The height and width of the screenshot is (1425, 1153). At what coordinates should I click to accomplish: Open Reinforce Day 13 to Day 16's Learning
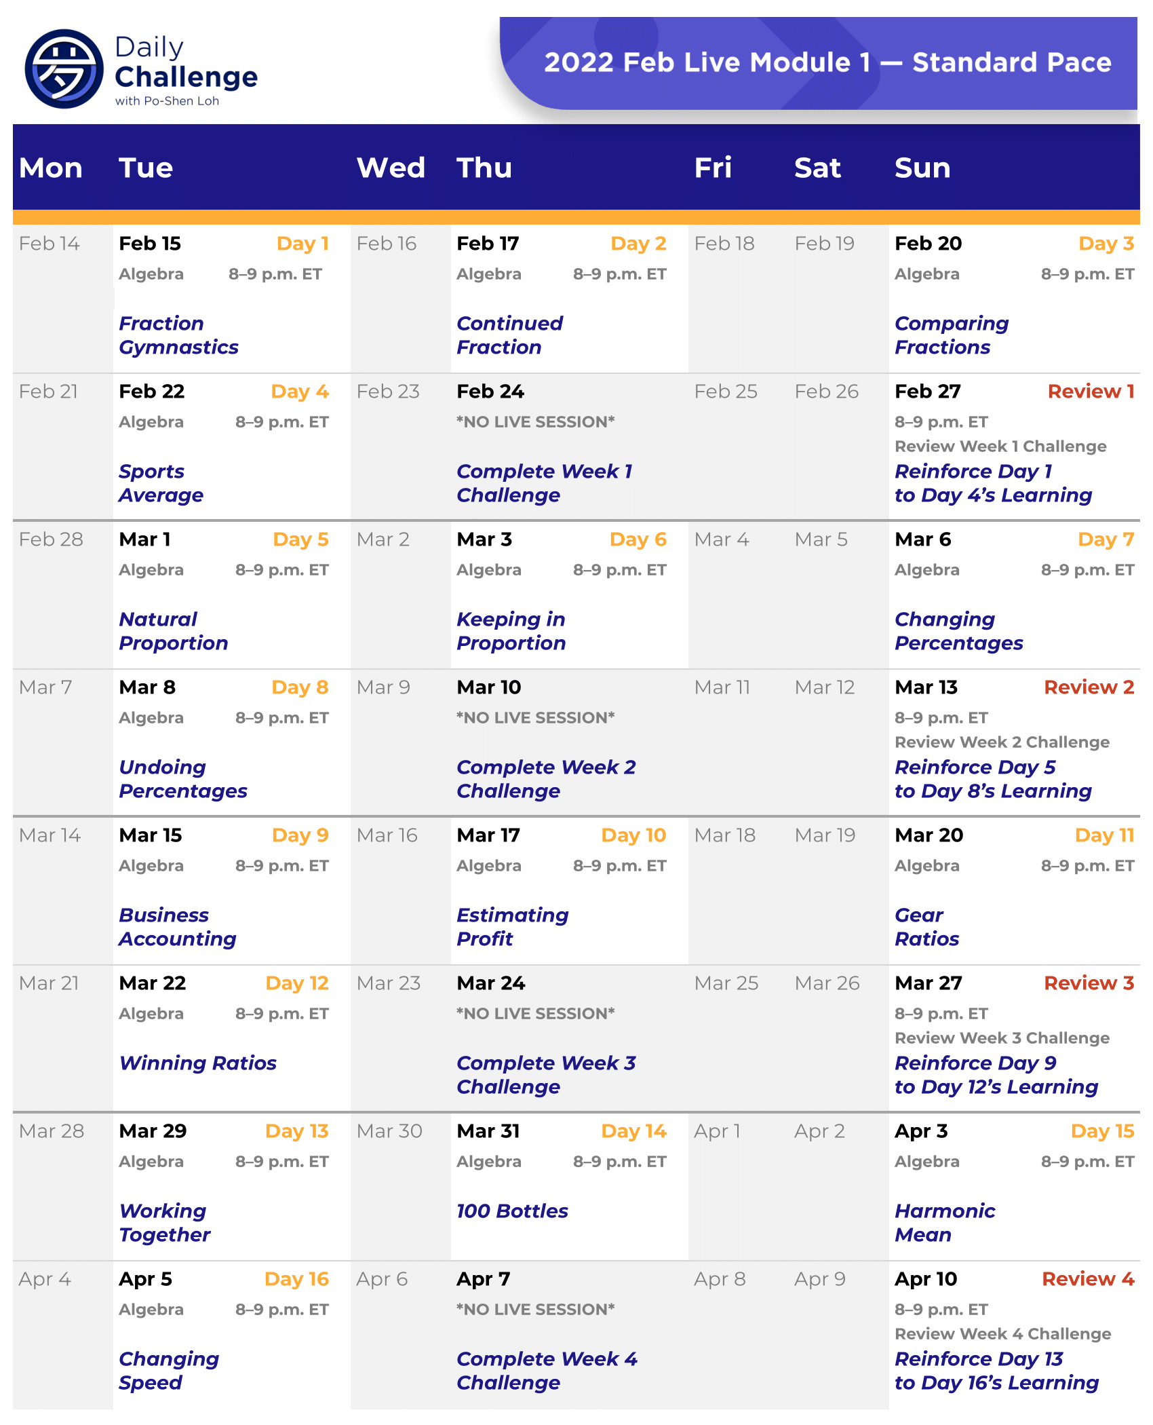(x=996, y=1371)
